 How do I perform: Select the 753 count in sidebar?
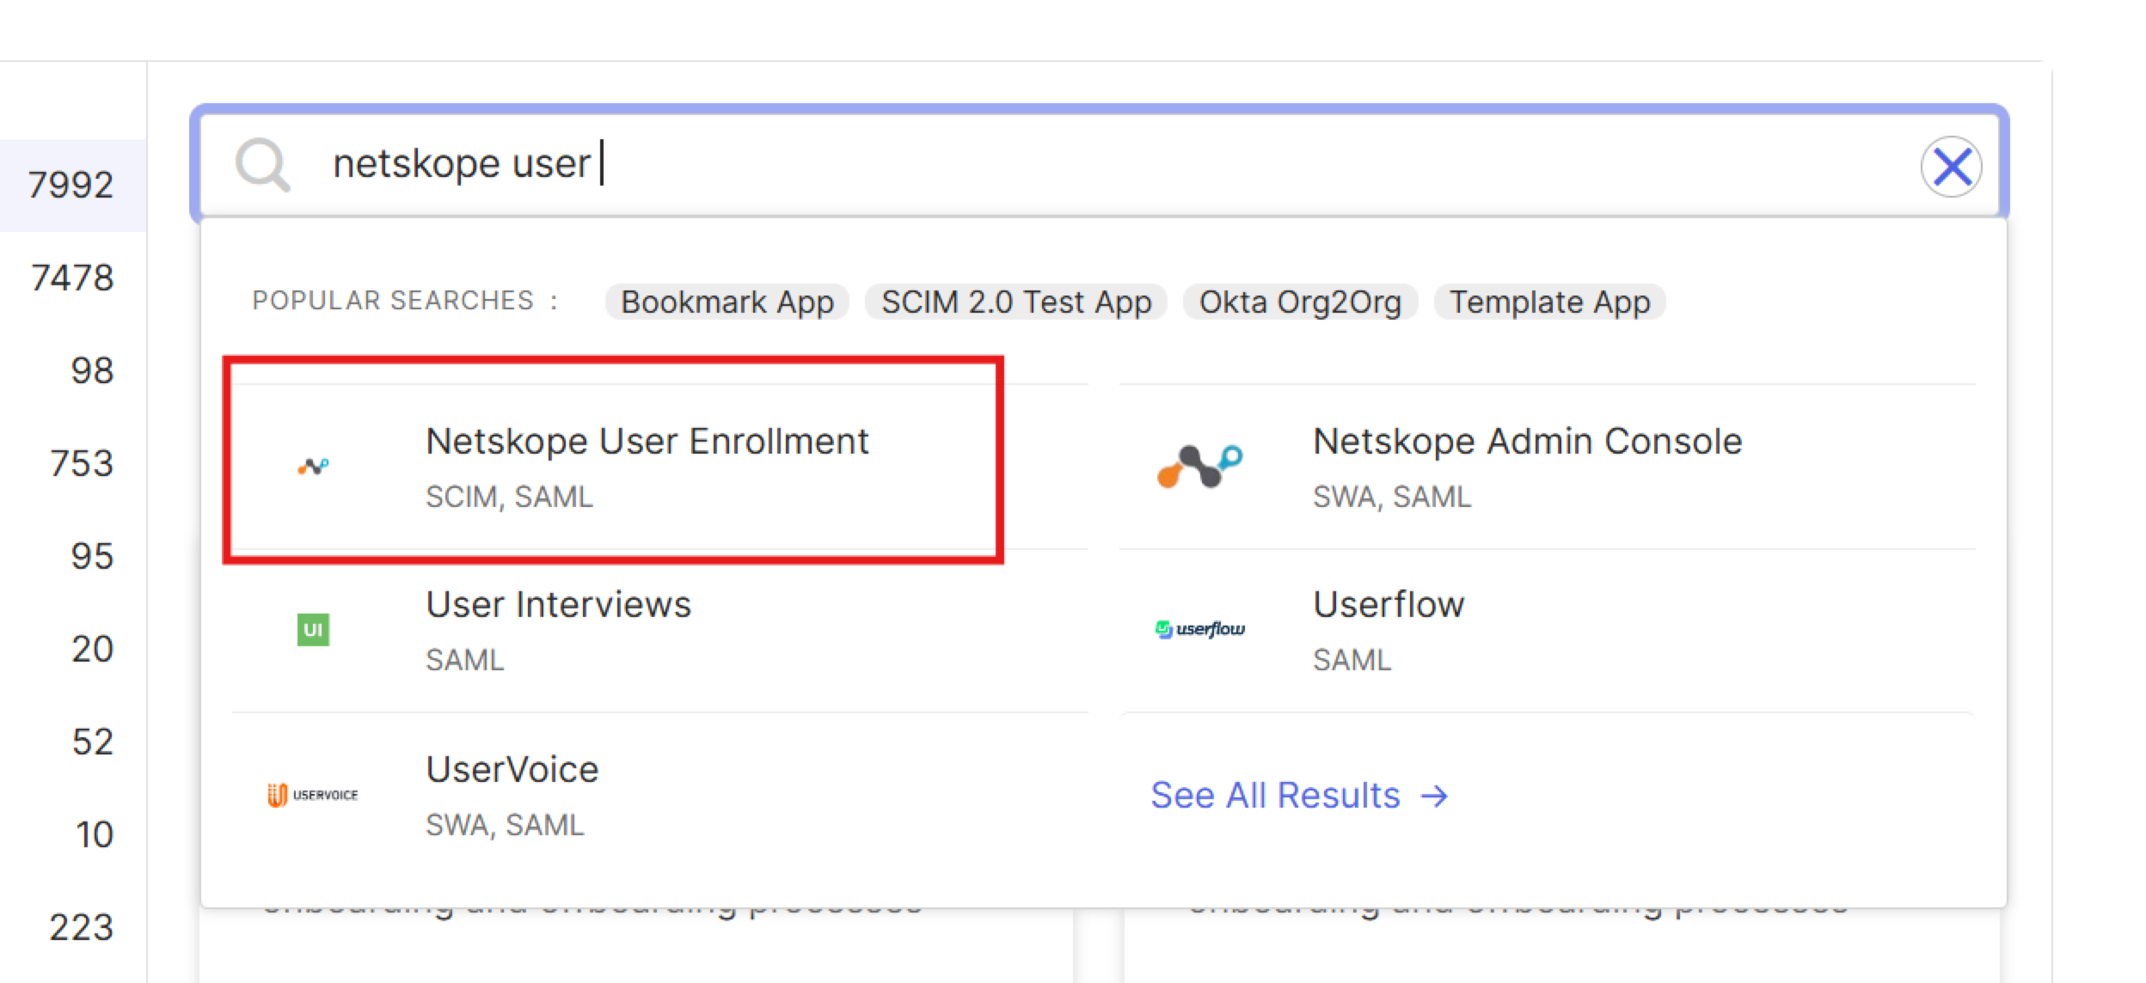(x=82, y=463)
